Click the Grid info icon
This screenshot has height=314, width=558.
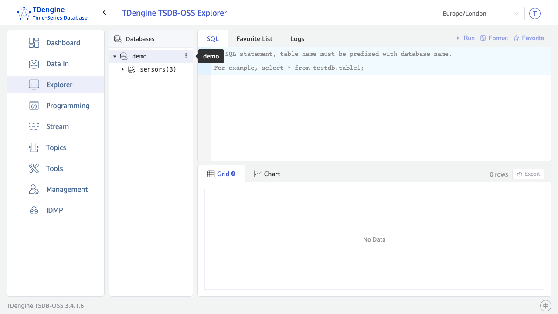coord(233,174)
